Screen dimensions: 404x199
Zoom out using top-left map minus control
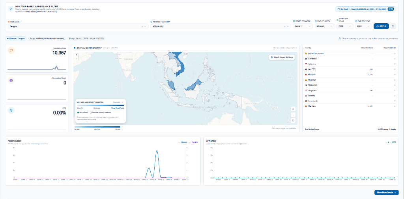pyautogui.click(x=77, y=59)
